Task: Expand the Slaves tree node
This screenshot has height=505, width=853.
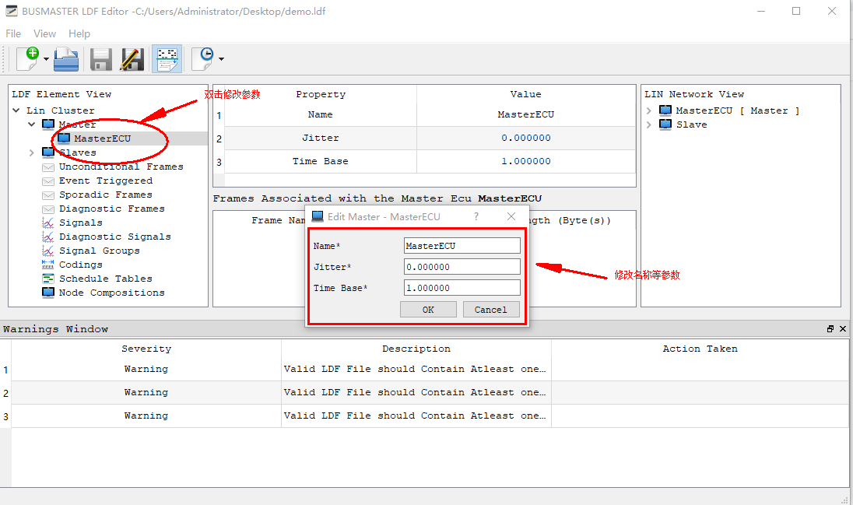Action: tap(32, 153)
